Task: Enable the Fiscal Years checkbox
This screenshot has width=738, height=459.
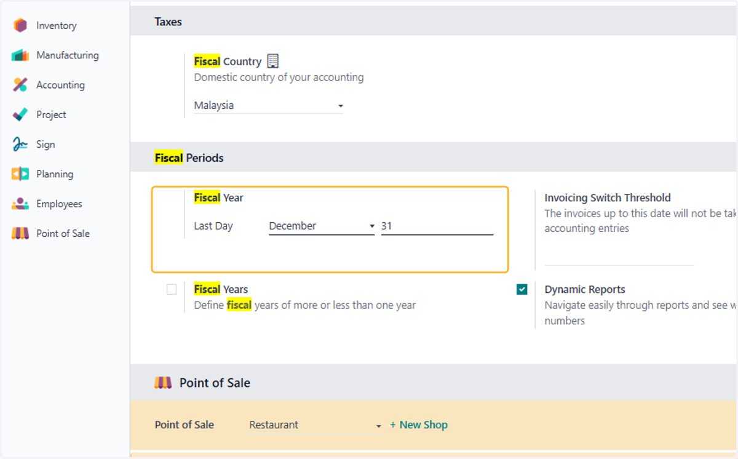Action: point(172,289)
